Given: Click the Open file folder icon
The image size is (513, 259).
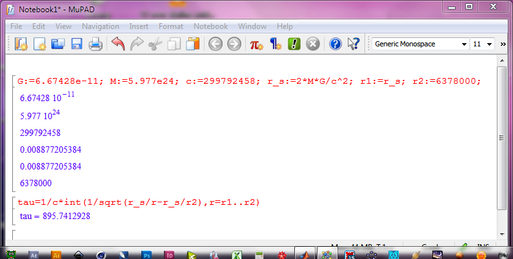Looking at the screenshot, I should pyautogui.click(x=58, y=44).
